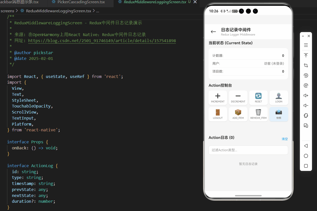Close the emulator side toolbar
This screenshot has height=211, width=317.
pyautogui.click(x=309, y=36)
